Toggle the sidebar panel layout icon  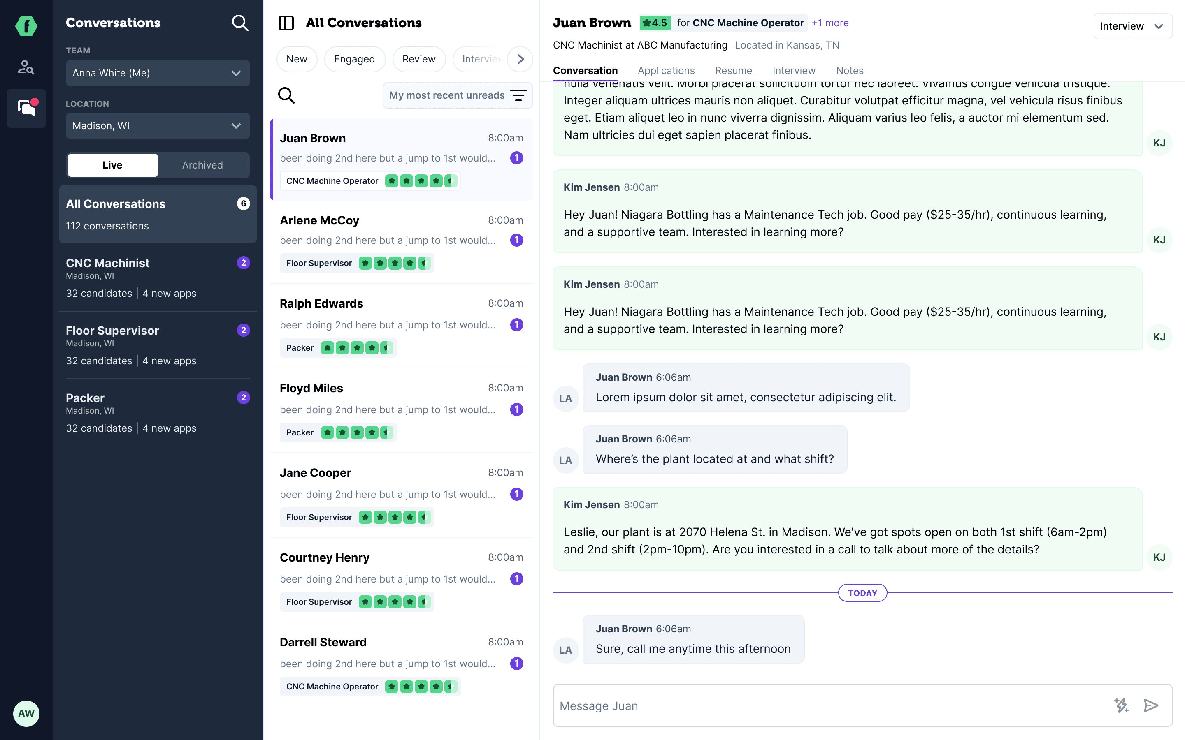click(x=286, y=23)
